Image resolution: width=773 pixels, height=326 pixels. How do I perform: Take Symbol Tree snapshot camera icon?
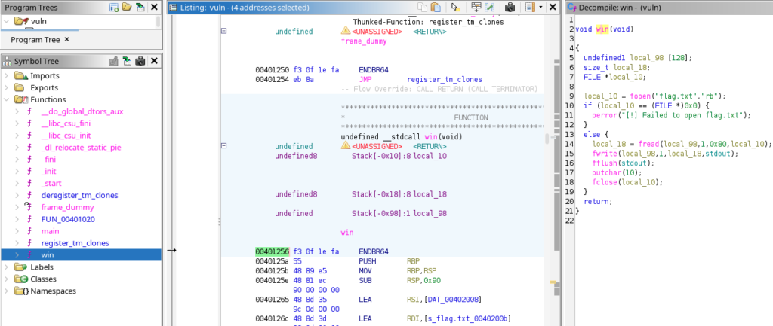(140, 61)
